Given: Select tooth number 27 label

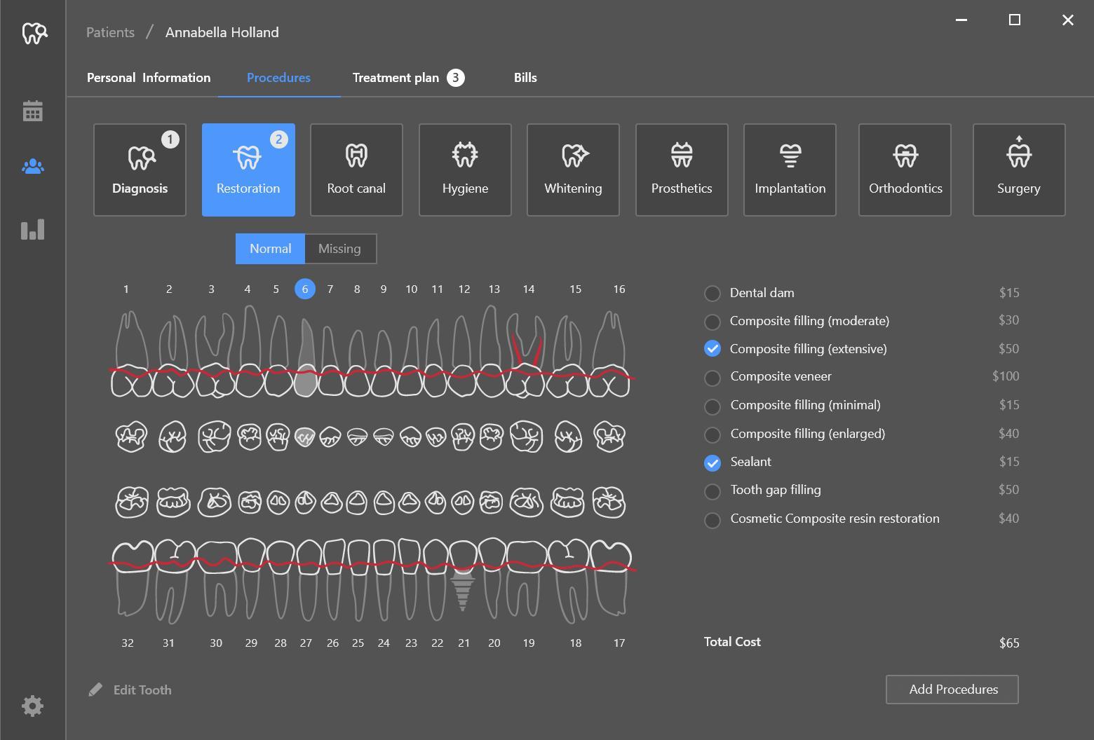Looking at the screenshot, I should tap(306, 643).
